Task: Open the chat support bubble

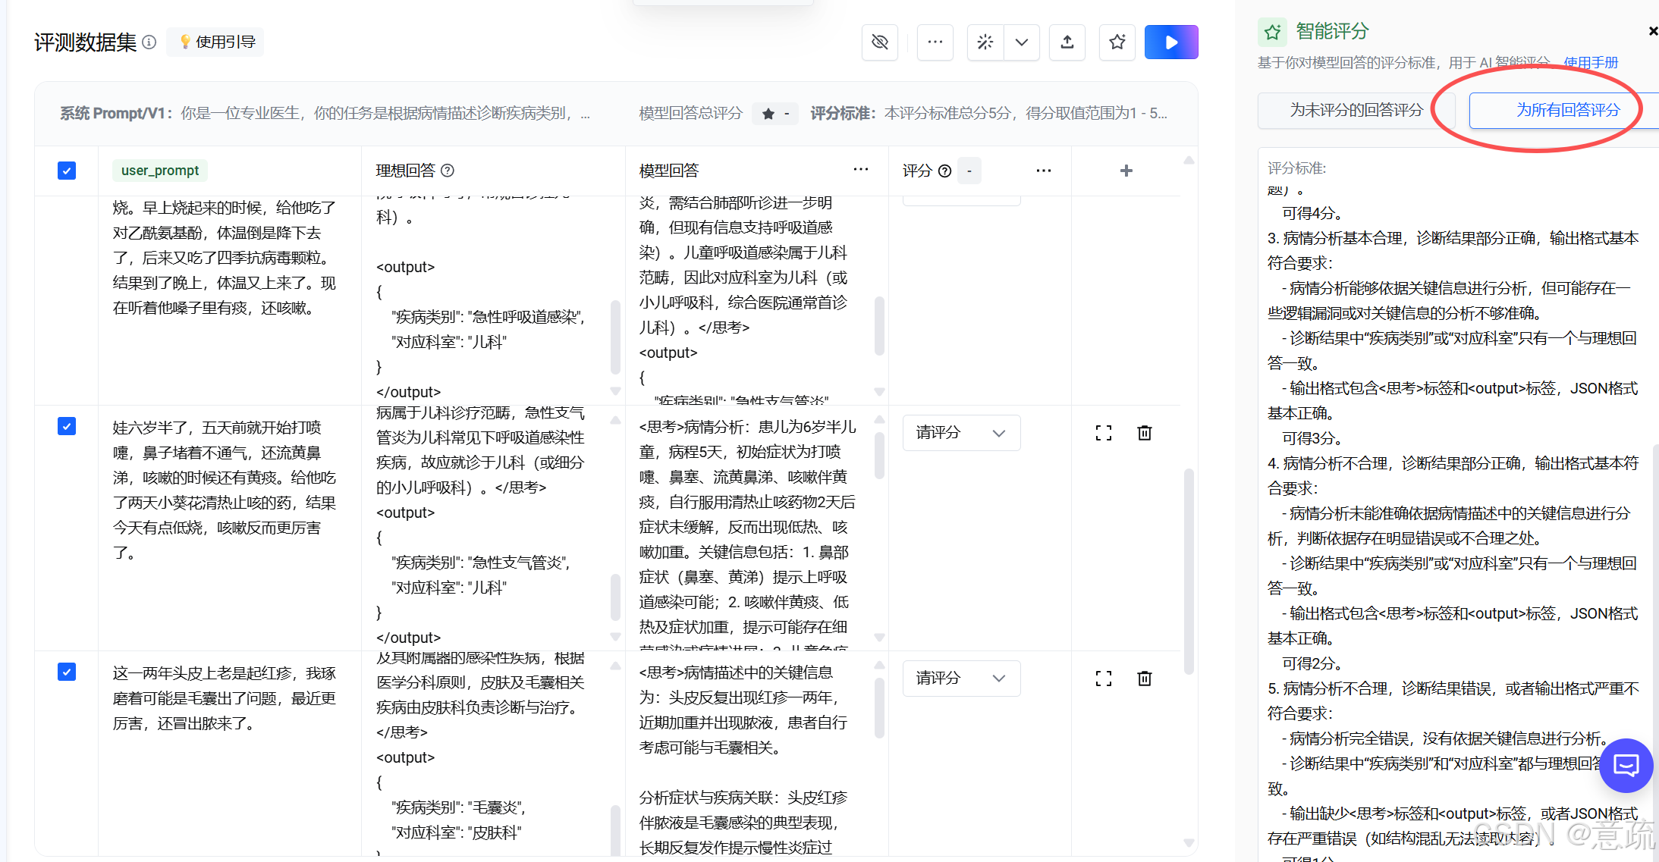Action: [x=1626, y=766]
